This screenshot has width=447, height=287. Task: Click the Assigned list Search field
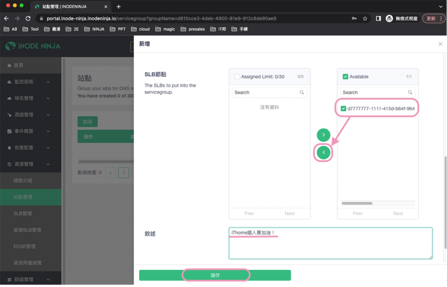pyautogui.click(x=269, y=92)
